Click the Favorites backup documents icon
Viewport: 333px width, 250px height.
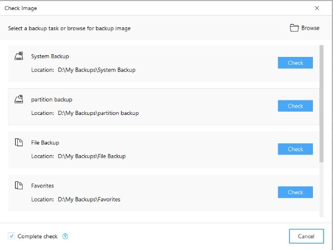tap(19, 185)
